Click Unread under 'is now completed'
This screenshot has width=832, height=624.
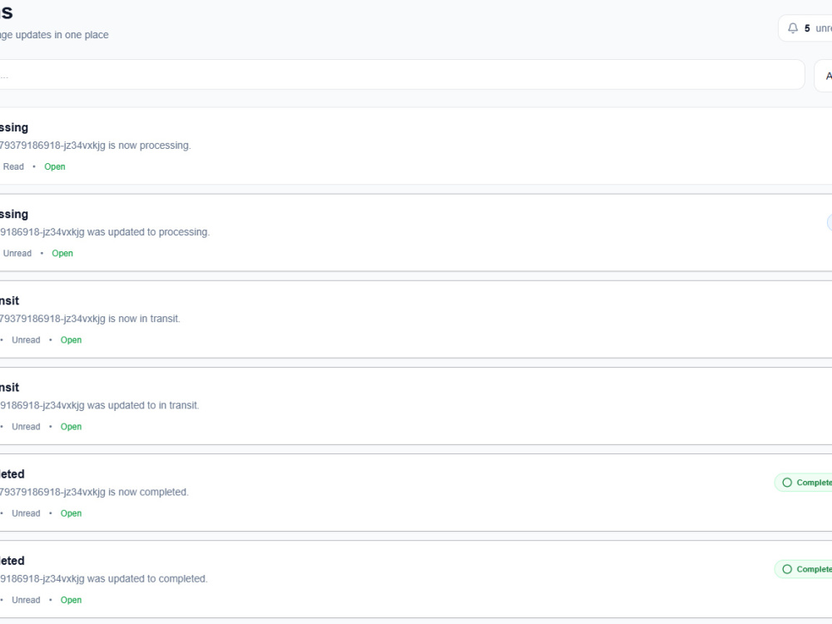click(x=26, y=513)
